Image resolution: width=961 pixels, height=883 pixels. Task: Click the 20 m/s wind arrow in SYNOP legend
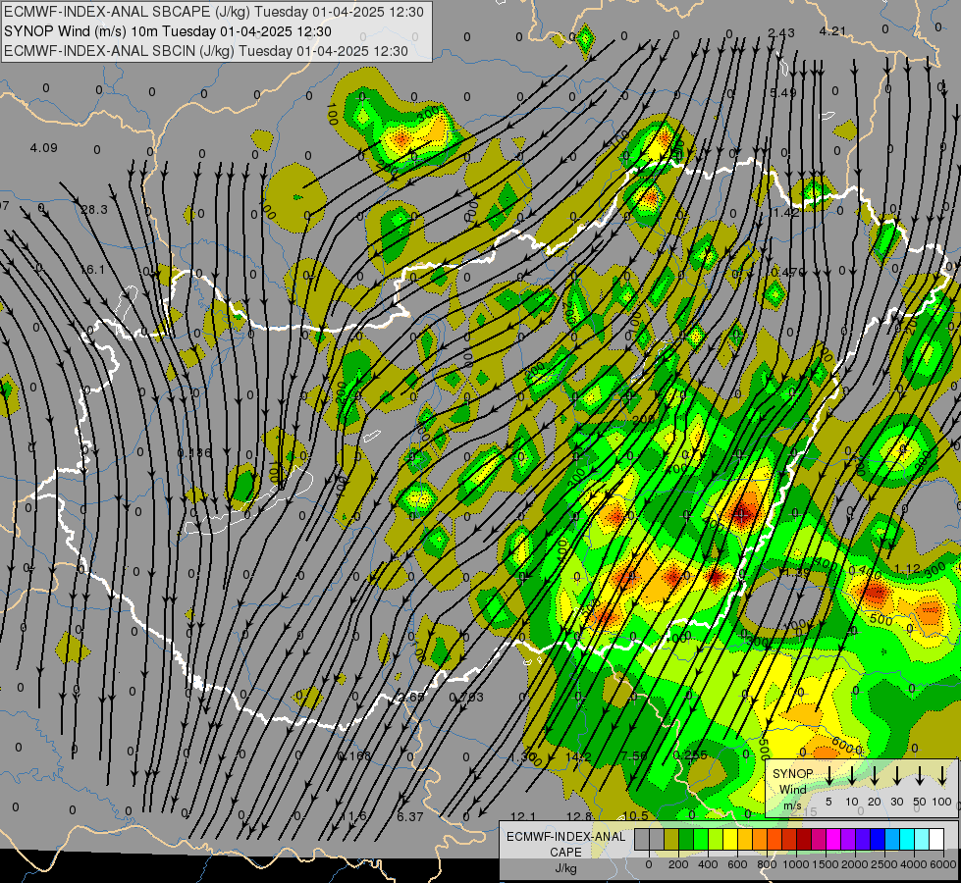click(875, 775)
